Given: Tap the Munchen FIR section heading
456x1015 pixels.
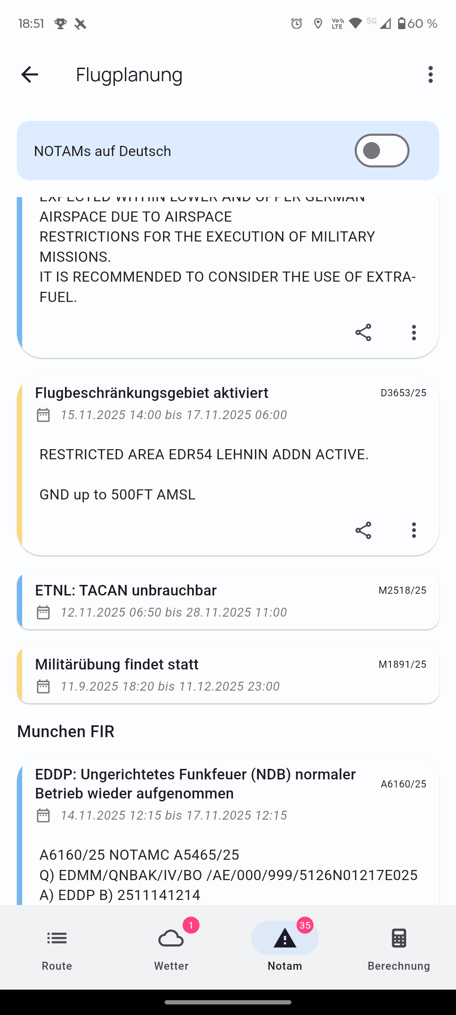Looking at the screenshot, I should [x=66, y=731].
